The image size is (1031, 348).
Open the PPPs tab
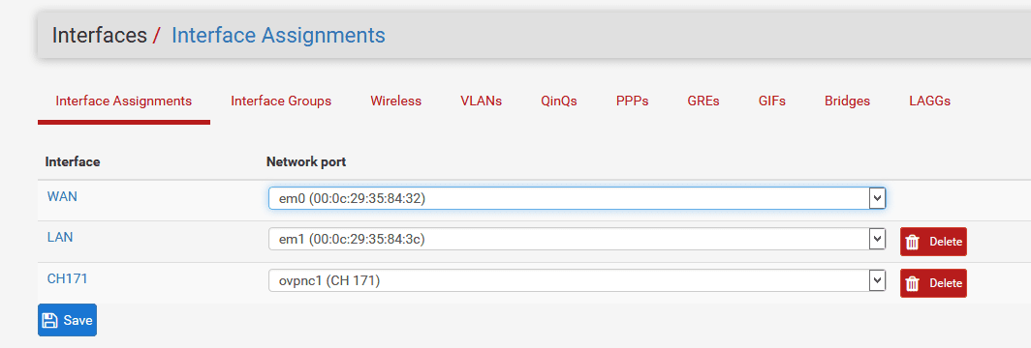tap(633, 101)
